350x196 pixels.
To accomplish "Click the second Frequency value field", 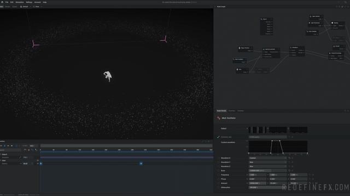I will point(278,175).
